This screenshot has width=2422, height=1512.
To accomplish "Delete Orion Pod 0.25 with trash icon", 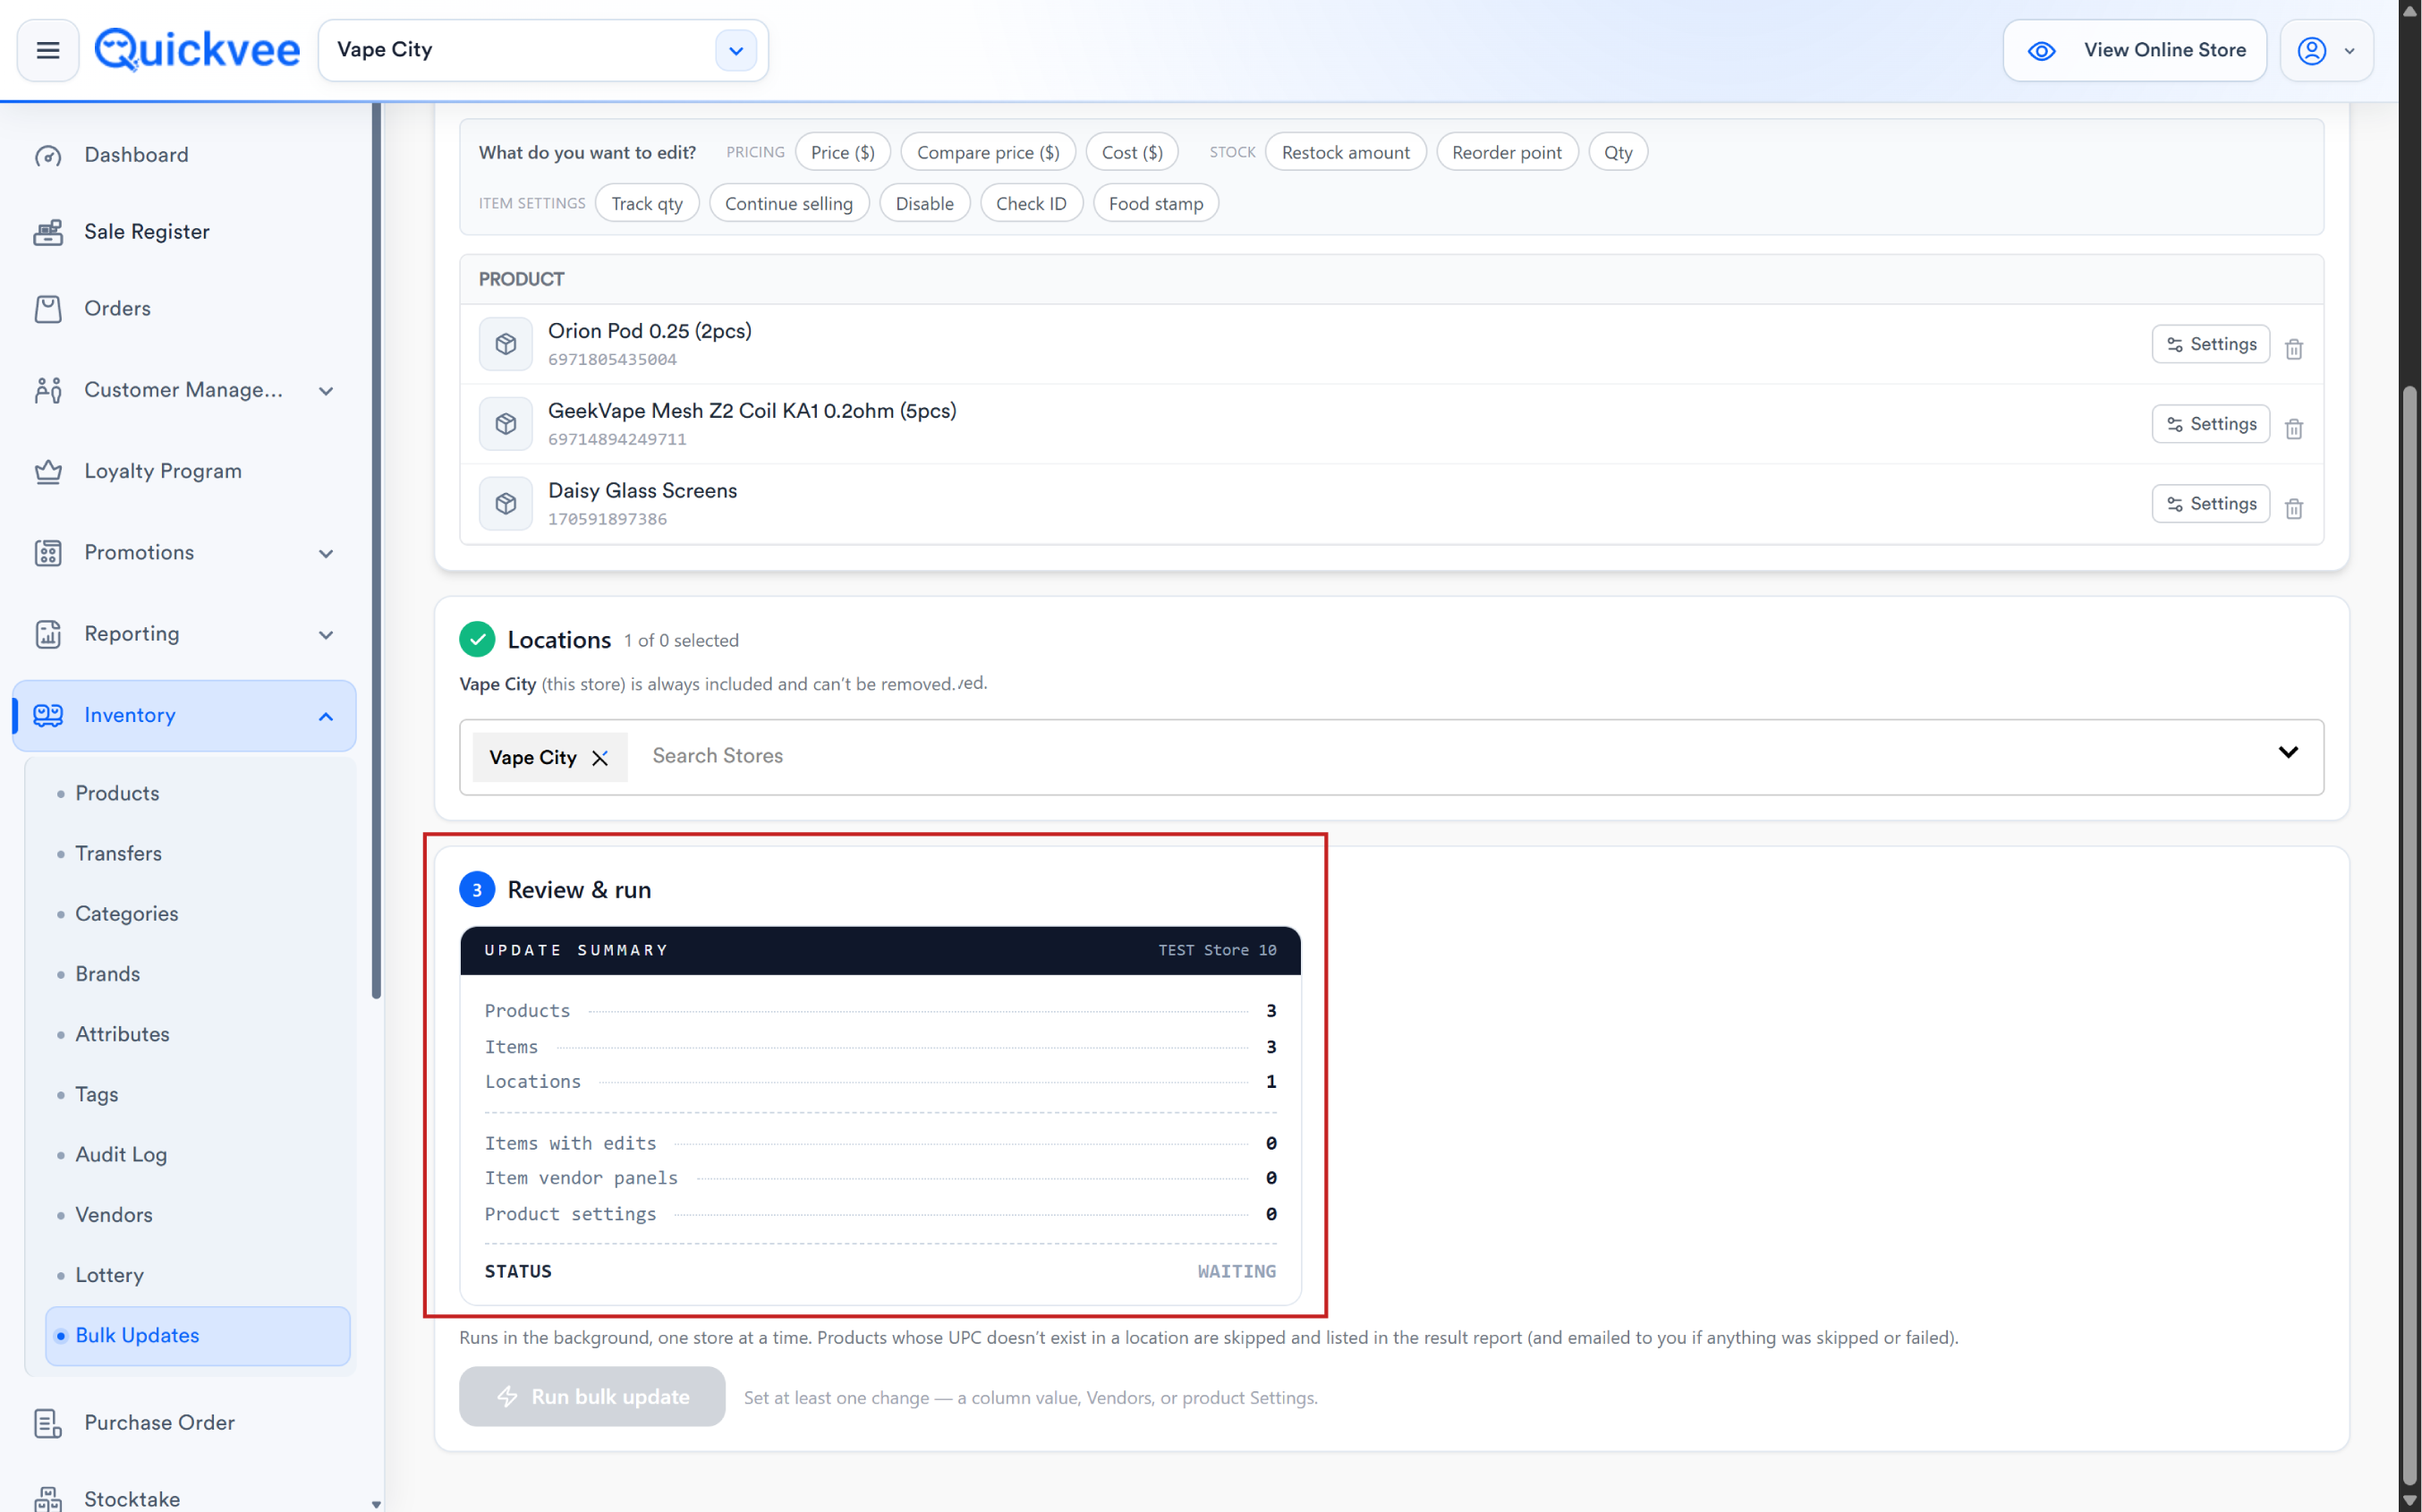I will click(2294, 348).
